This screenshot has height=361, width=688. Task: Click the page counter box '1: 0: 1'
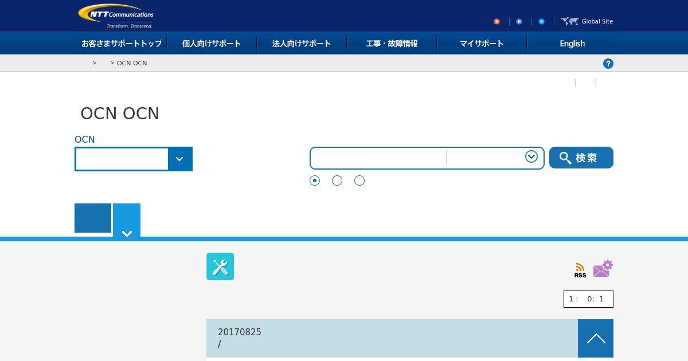[588, 299]
